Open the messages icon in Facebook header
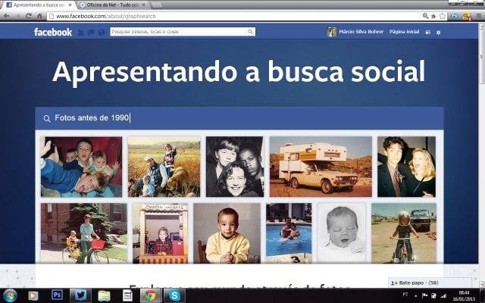Screen dimensions: 485x303 pyautogui.click(x=91, y=32)
